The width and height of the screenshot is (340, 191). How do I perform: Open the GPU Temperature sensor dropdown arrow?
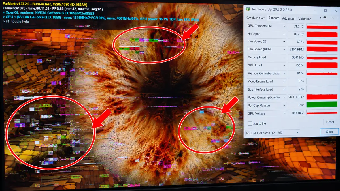point(284,26)
